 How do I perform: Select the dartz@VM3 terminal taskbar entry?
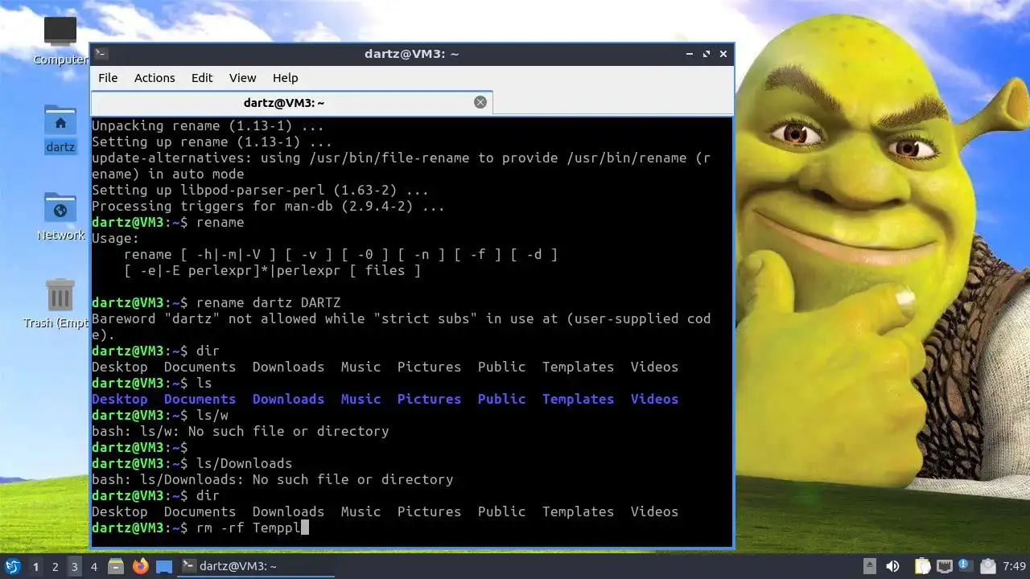(257, 567)
